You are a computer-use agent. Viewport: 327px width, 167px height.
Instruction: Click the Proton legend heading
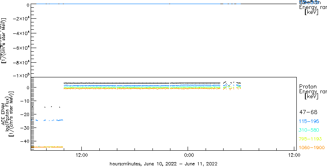click(x=308, y=87)
